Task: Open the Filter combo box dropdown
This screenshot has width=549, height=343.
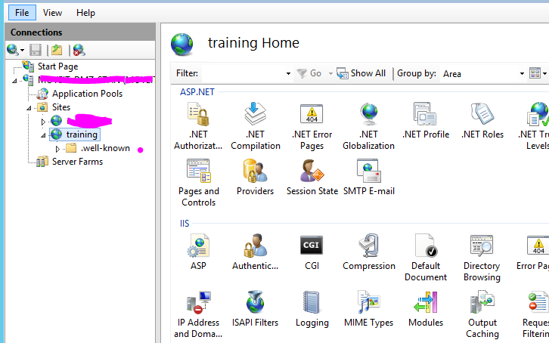Action: pyautogui.click(x=288, y=73)
